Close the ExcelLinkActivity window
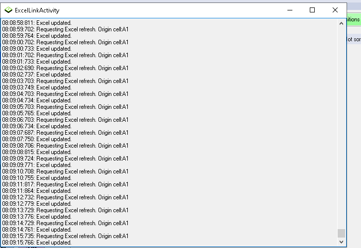 (x=335, y=10)
